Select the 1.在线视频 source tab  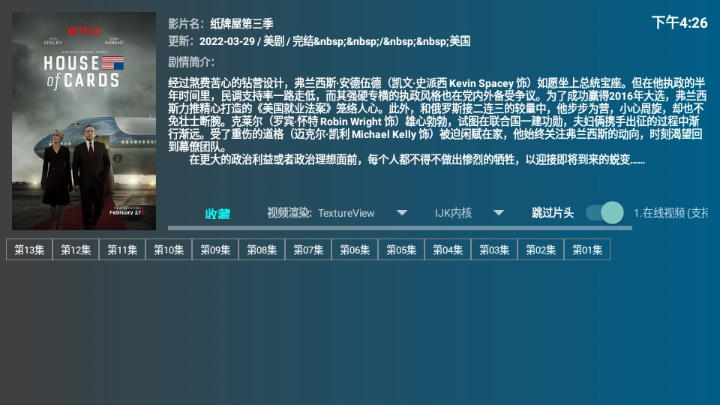pyautogui.click(x=670, y=213)
